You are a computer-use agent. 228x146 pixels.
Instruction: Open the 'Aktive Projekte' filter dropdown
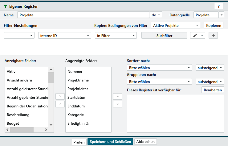[x=176, y=25]
